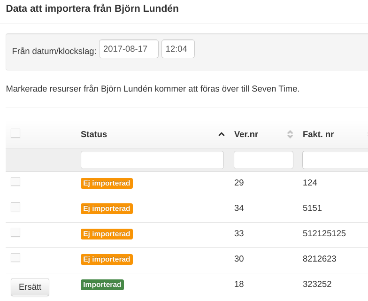This screenshot has height=301, width=368.
Task: Click Ej importerad badge in Ver.nr 29 row
Action: click(107, 183)
